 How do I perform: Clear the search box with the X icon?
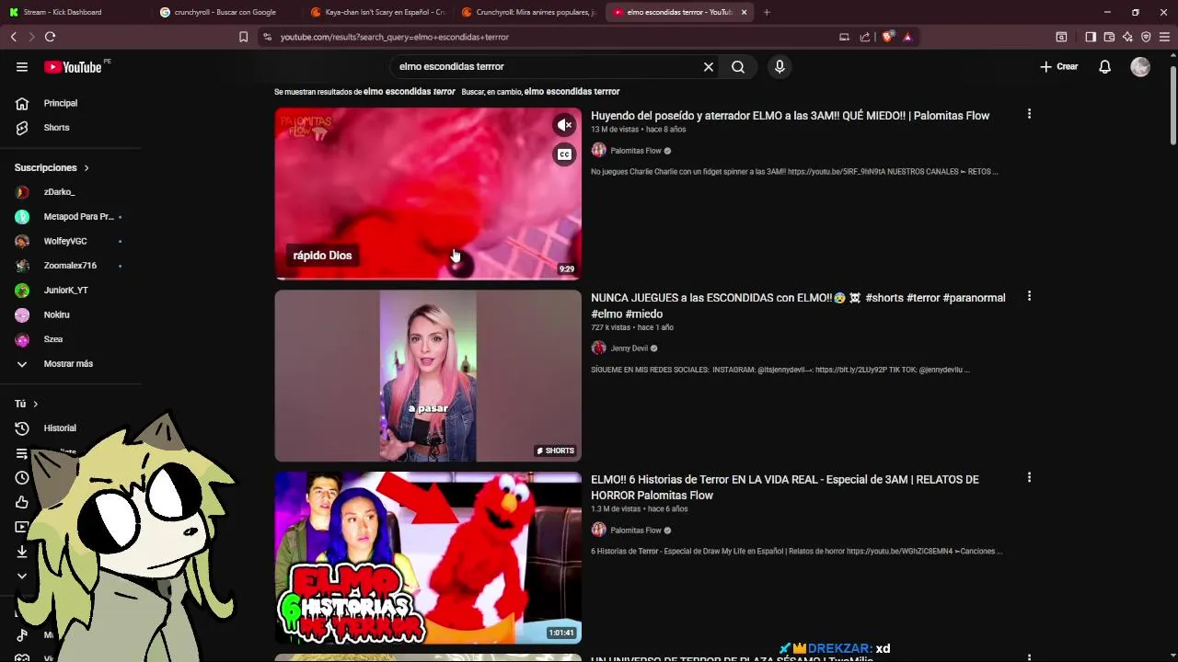tap(709, 66)
